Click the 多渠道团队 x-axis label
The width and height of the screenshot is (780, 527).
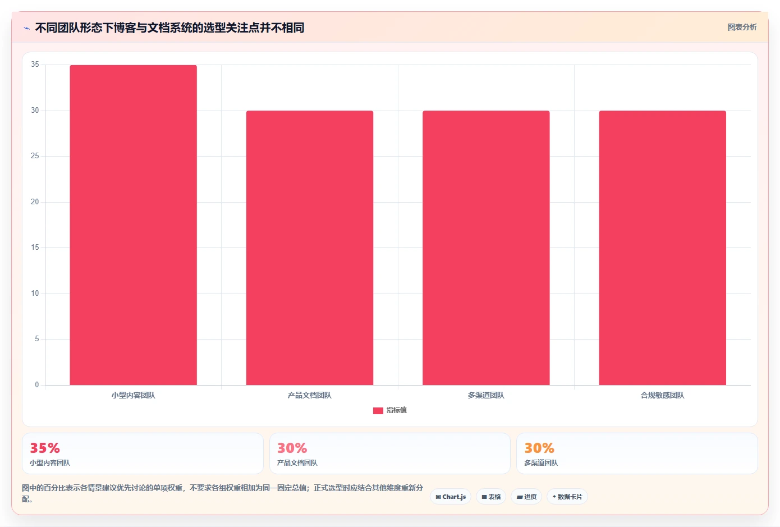click(x=486, y=395)
